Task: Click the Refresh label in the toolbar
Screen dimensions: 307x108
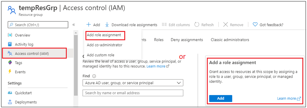Action: [x=207, y=25]
